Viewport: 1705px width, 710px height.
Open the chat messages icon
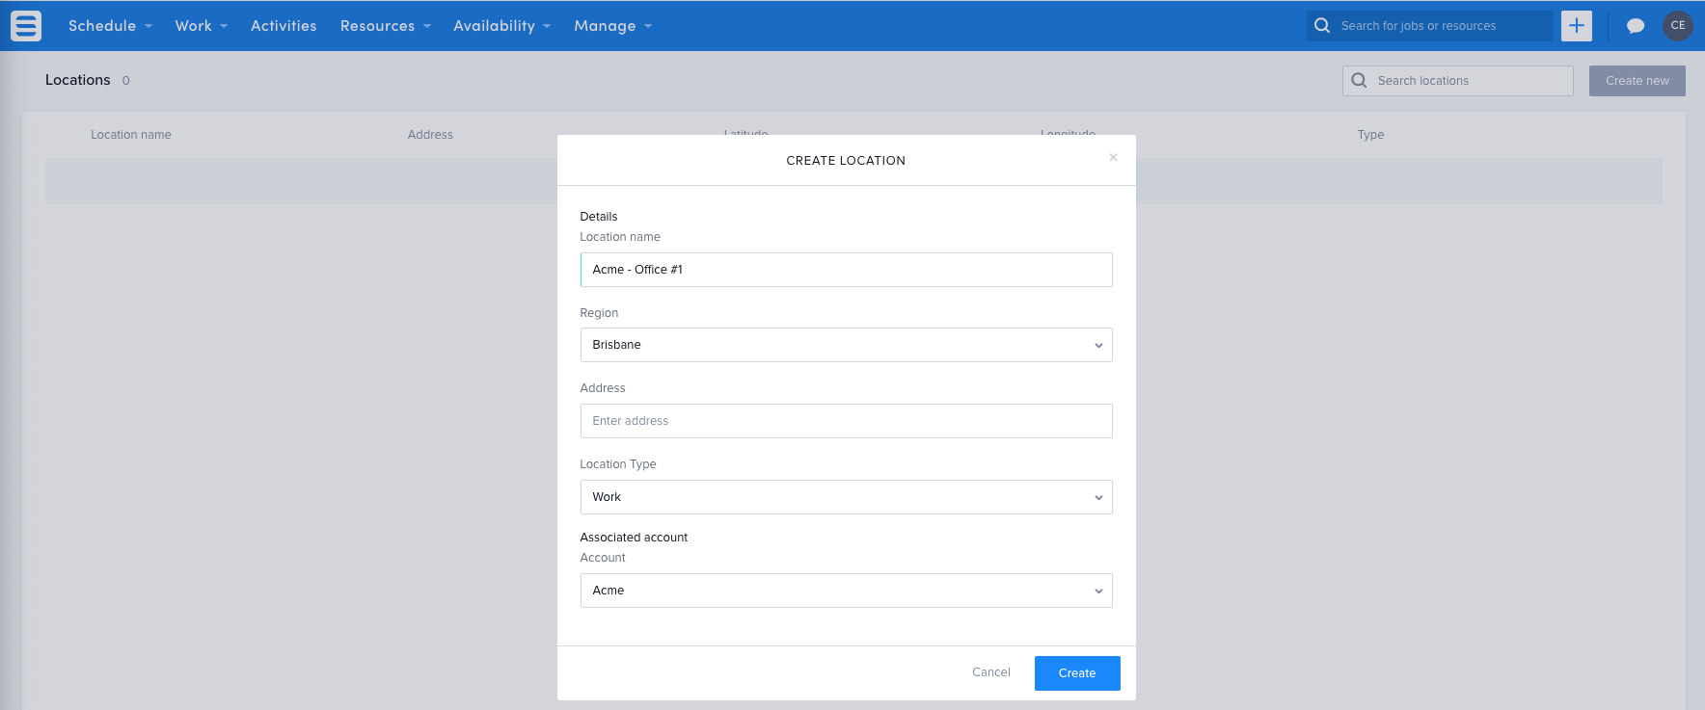(1635, 26)
